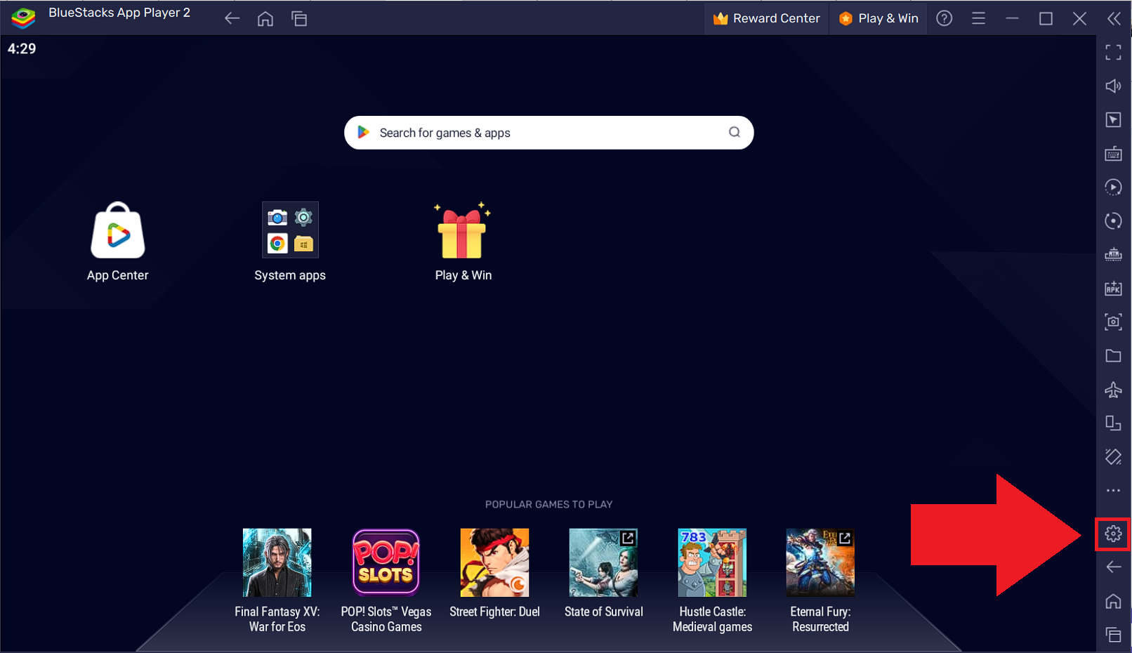Image resolution: width=1132 pixels, height=653 pixels.
Task: Take a screenshot using the camera icon
Action: [x=1113, y=322]
